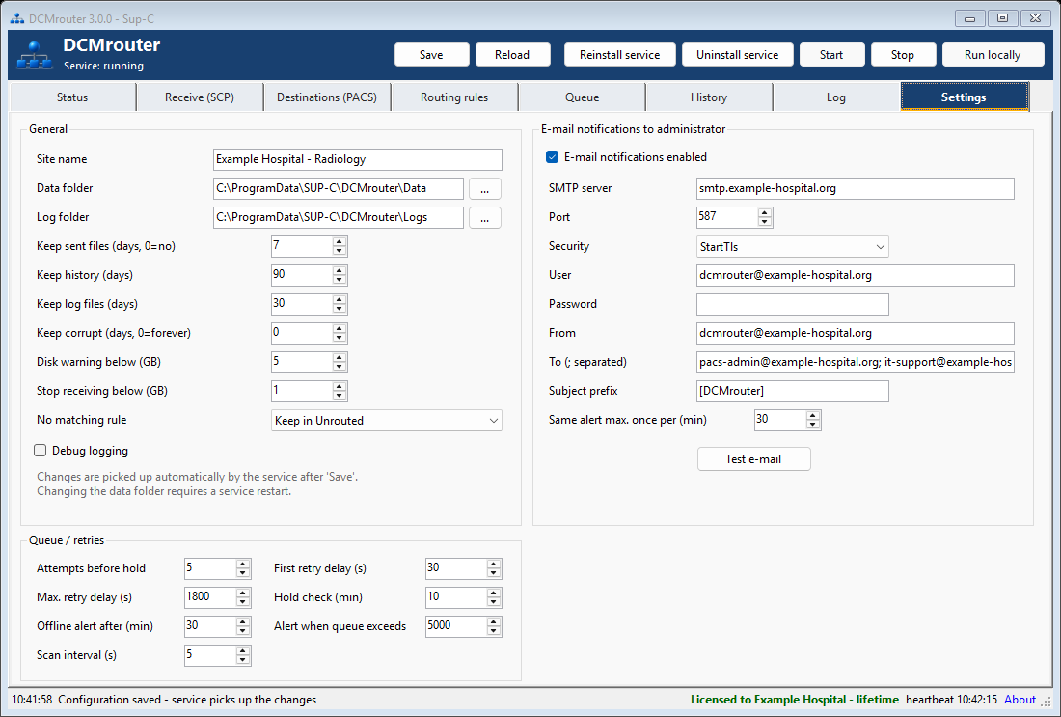Click the Site name field
This screenshot has width=1061, height=717.
[357, 160]
